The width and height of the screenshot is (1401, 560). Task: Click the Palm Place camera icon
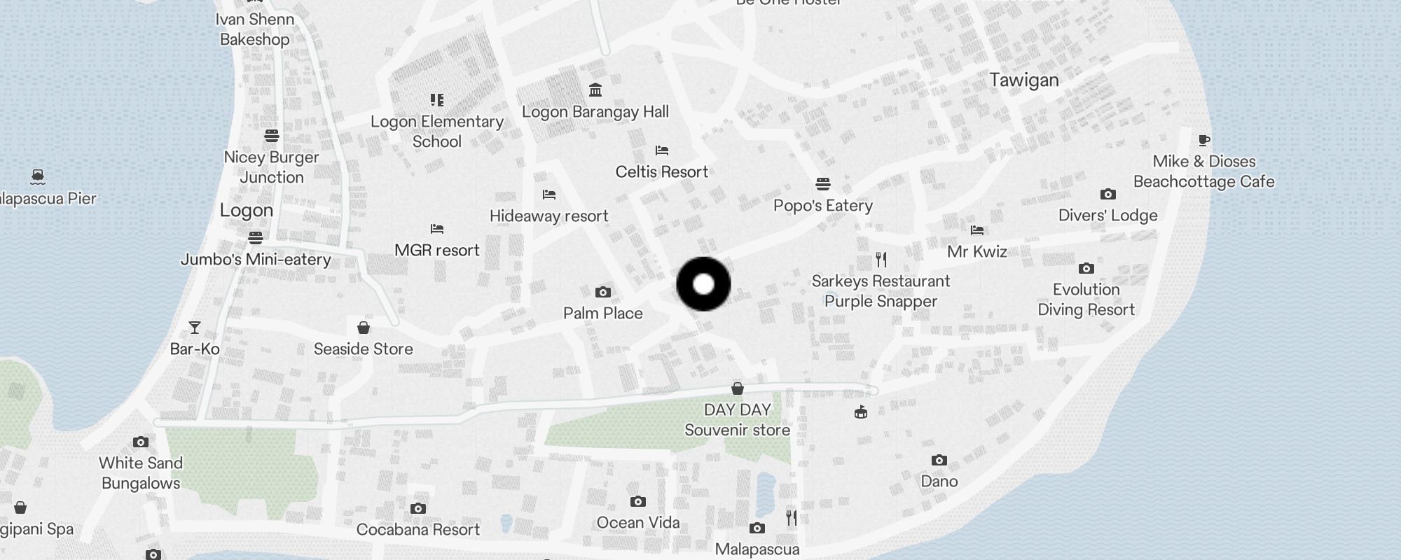(602, 292)
